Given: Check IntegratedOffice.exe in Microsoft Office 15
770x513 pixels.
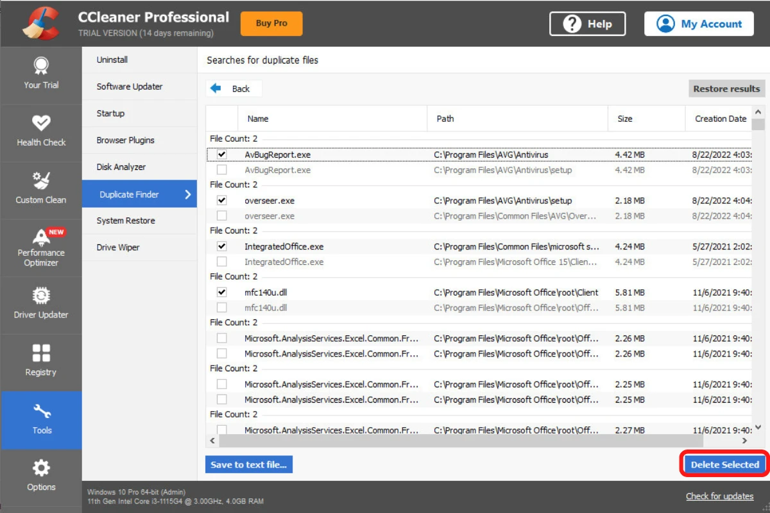Looking at the screenshot, I should pos(221,262).
